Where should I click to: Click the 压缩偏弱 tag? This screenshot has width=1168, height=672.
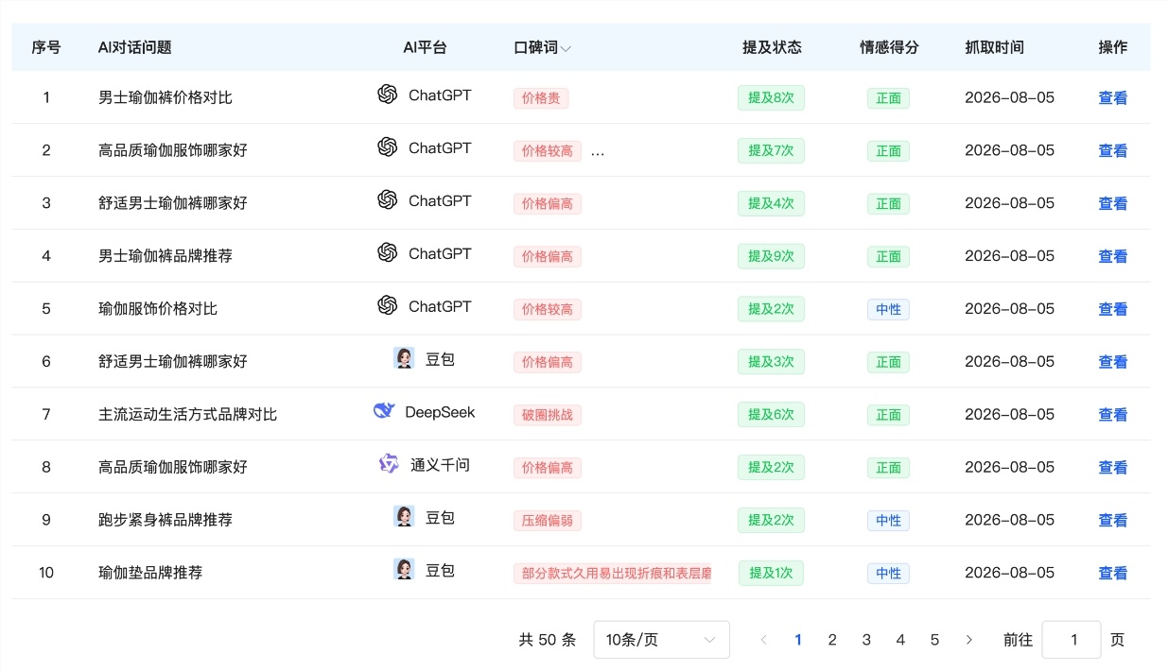point(548,521)
